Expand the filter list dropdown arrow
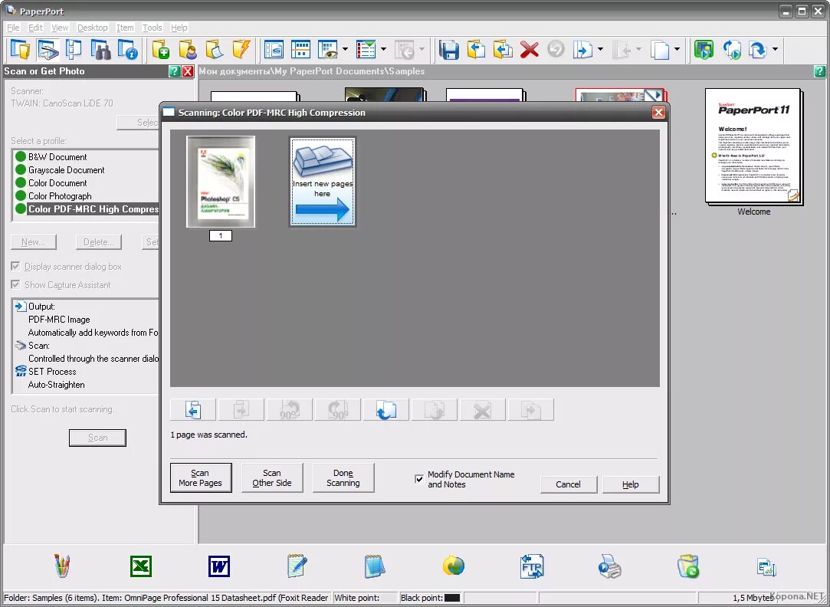Viewport: 830px width, 607px height. [383, 50]
